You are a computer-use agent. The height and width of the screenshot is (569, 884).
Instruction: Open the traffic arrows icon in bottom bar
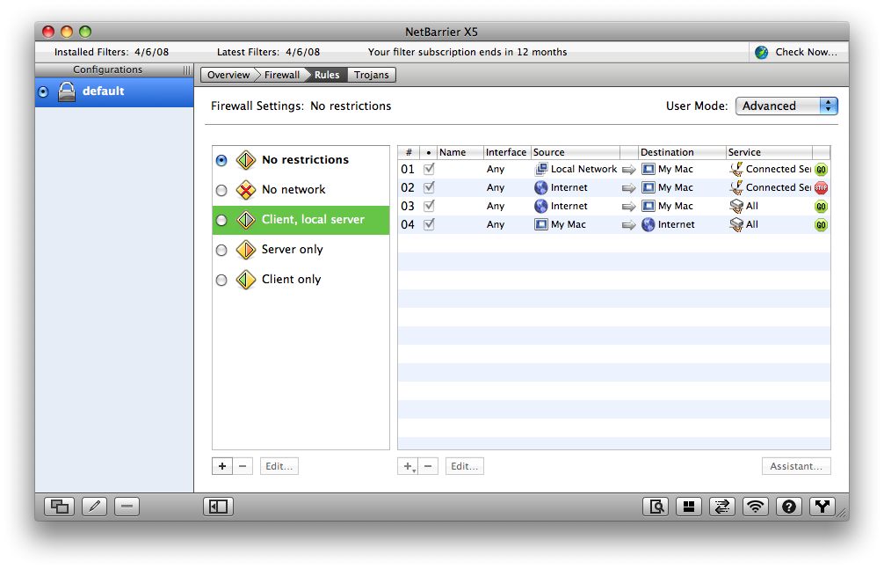pyautogui.click(x=721, y=507)
